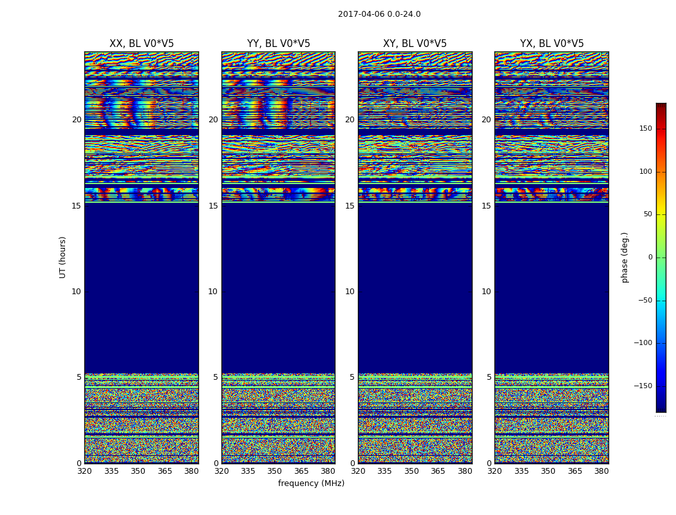Click the 320 frequency tick under XX panel
Viewport: 676px width, 515px height.
tap(84, 471)
